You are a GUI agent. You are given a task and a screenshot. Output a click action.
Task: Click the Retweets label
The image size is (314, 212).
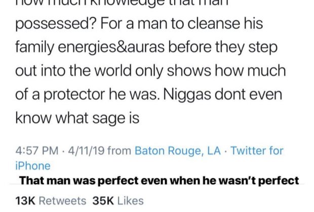click(62, 201)
